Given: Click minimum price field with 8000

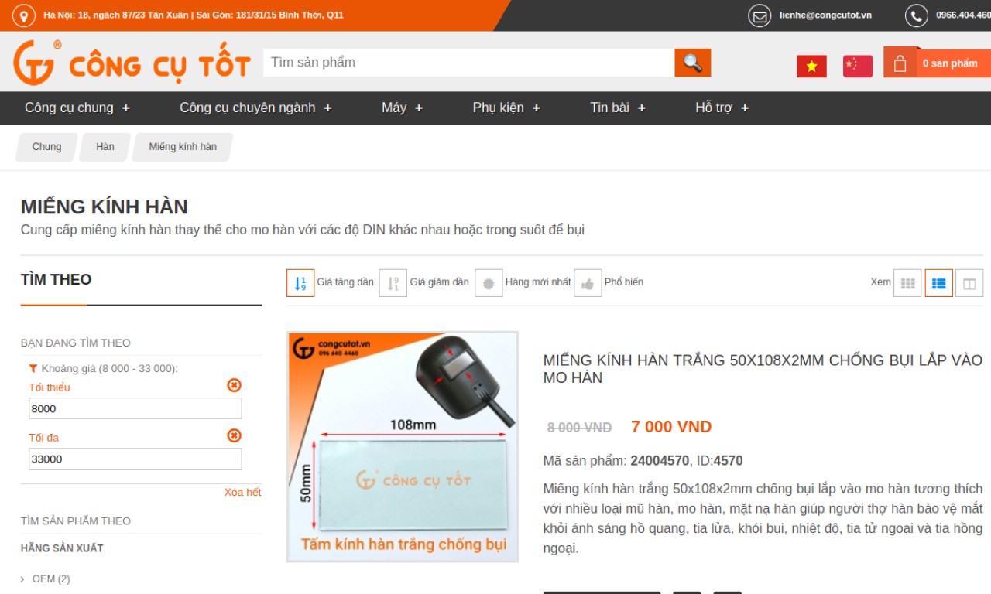Looking at the screenshot, I should pos(135,408).
